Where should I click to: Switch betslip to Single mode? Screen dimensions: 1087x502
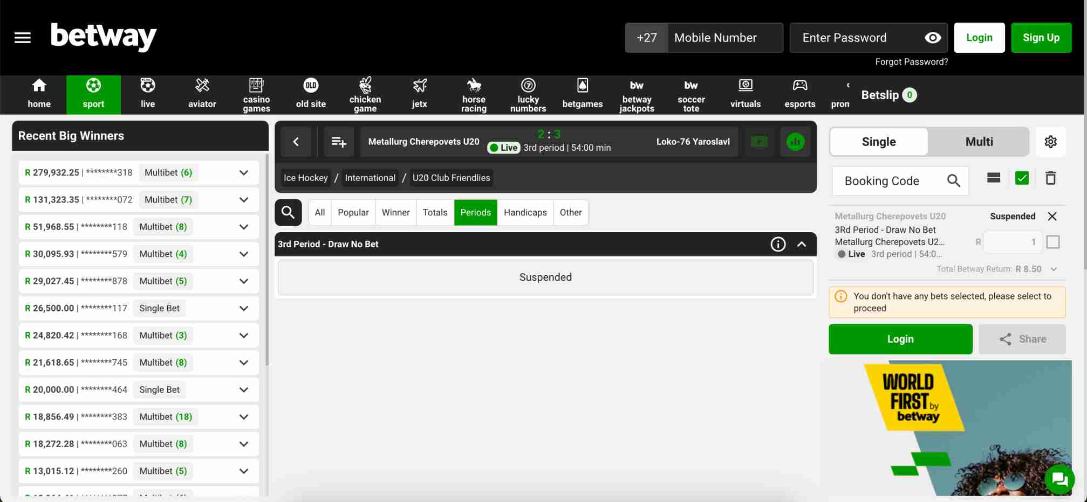tap(879, 142)
